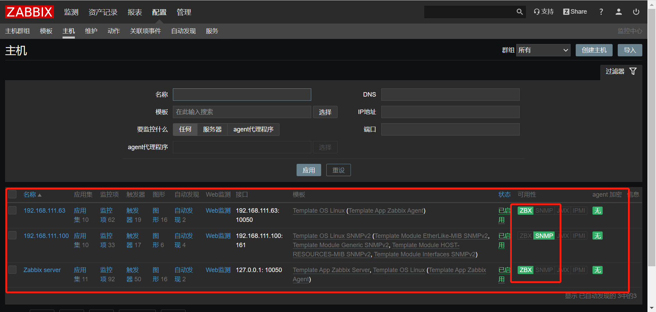656x312 pixels.
Task: Click IPMI badge in Zabbix server row
Action: click(x=579, y=270)
